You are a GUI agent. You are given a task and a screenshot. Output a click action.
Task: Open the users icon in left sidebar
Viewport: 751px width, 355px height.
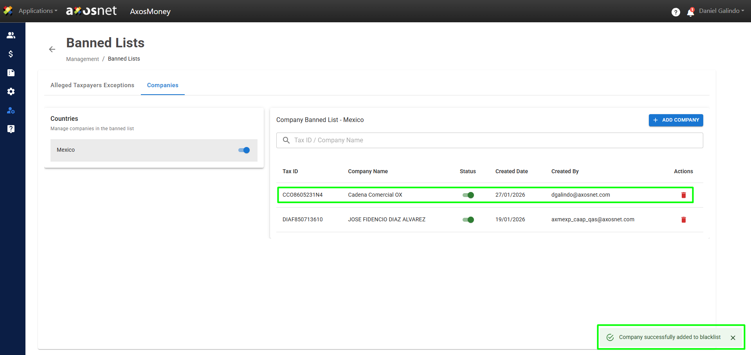(x=11, y=35)
